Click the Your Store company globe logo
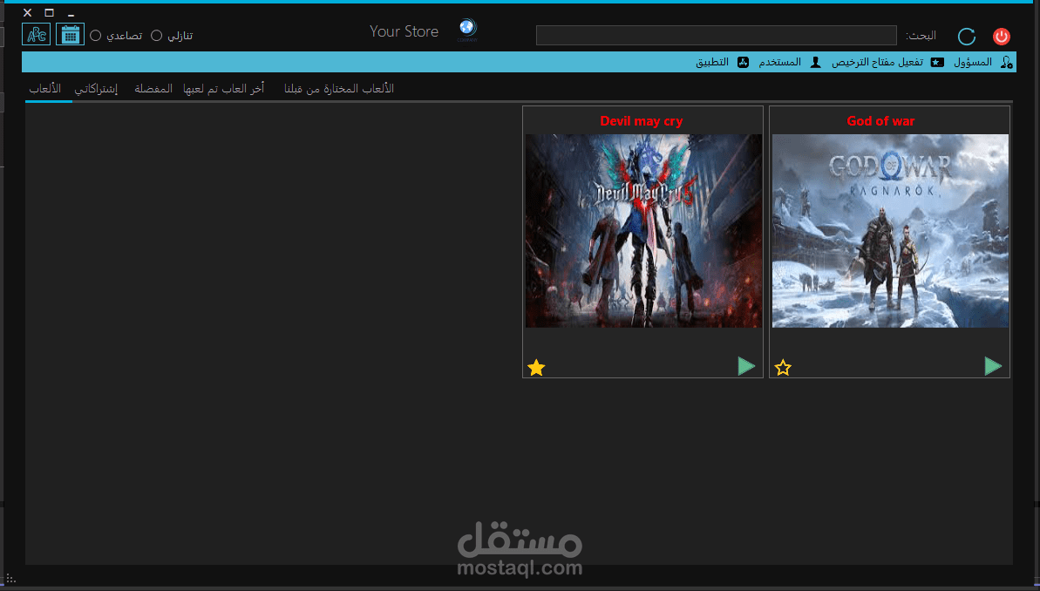Image resolution: width=1040 pixels, height=591 pixels. click(467, 29)
